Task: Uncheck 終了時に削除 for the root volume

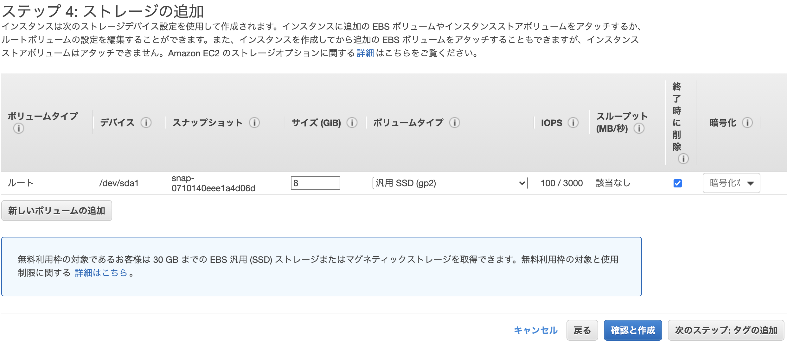Action: [x=678, y=183]
